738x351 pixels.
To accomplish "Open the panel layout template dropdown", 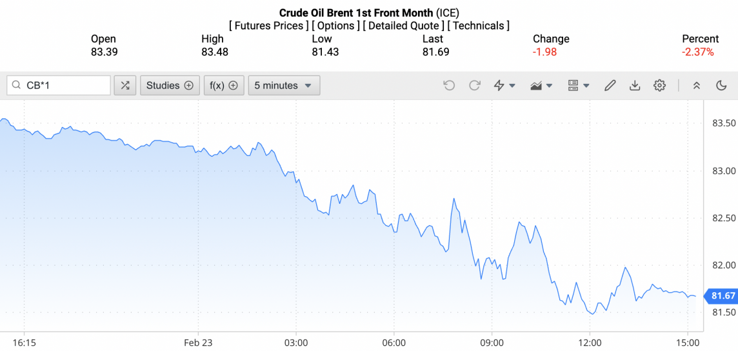I will [x=579, y=85].
